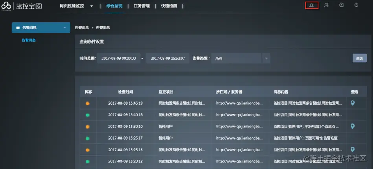This screenshot has height=169, width=373.
Task: Open location pin for 15:25:13 row
Action: point(353,149)
